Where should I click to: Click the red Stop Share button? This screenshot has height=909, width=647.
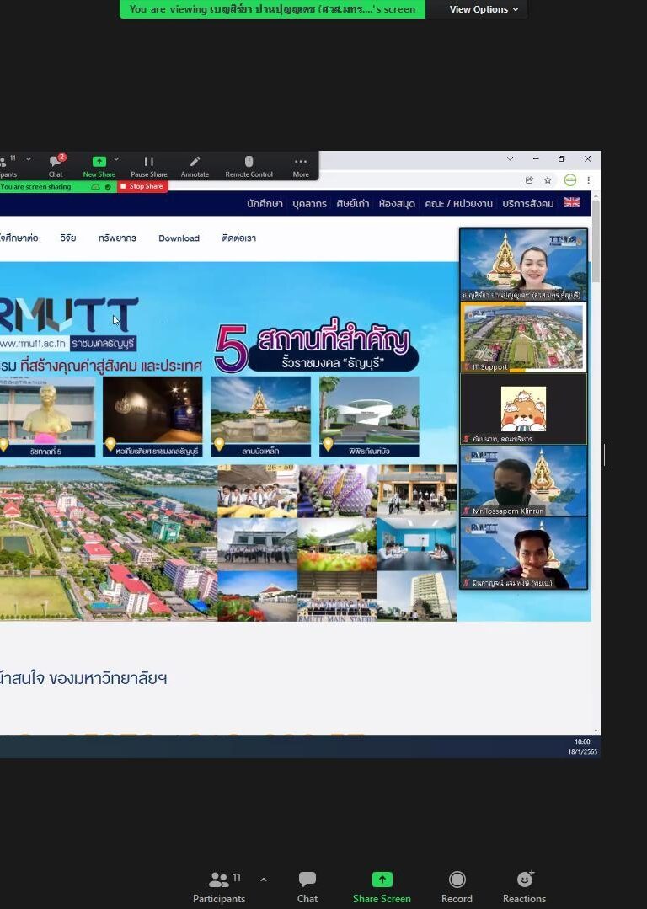pos(142,186)
